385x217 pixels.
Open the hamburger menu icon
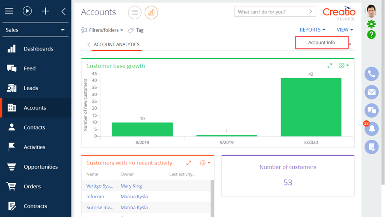coord(9,11)
